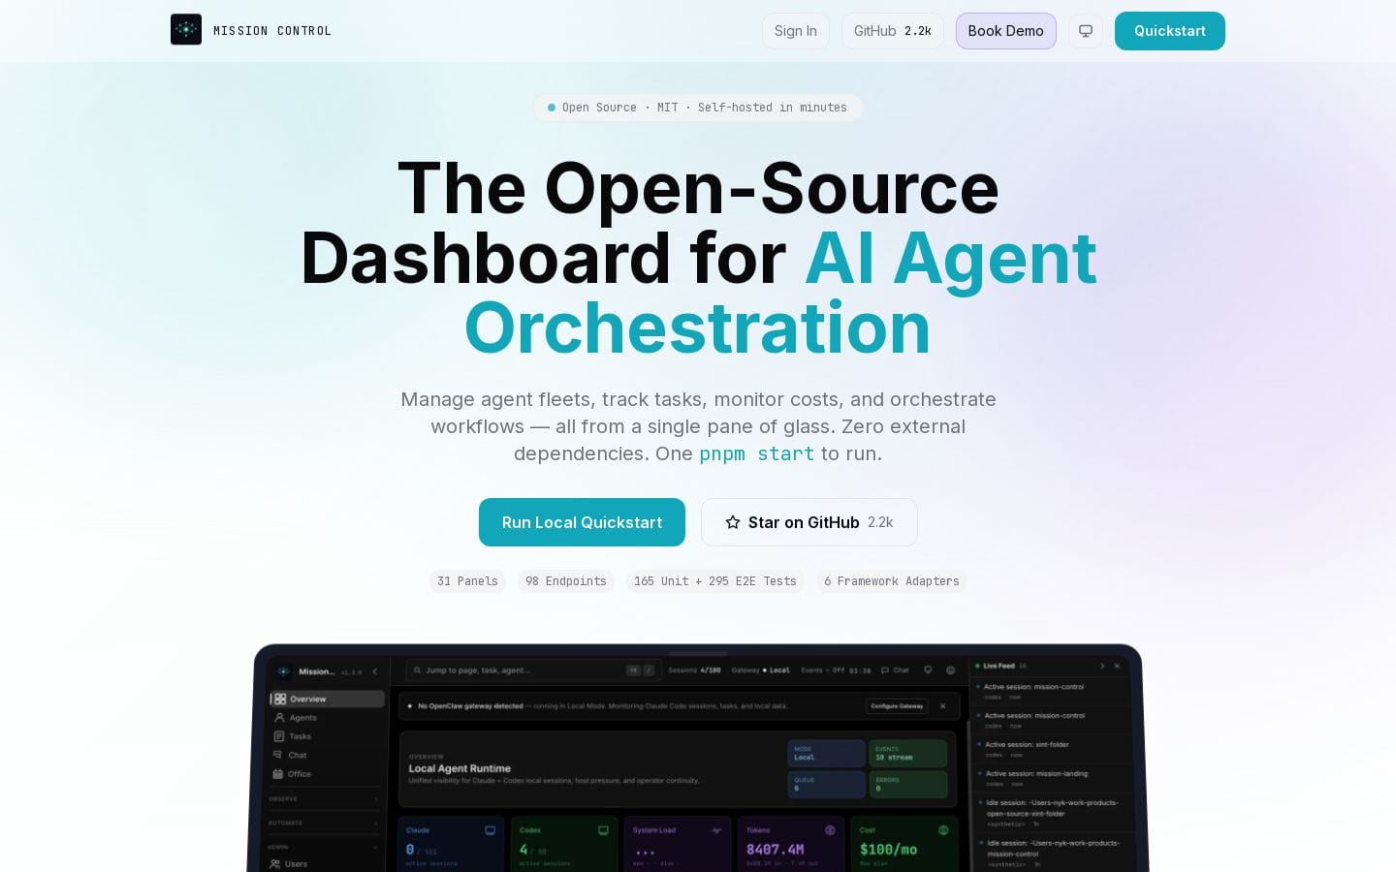Screen dimensions: 1396x872
Task: Click the Book Demo button
Action: (1005, 31)
